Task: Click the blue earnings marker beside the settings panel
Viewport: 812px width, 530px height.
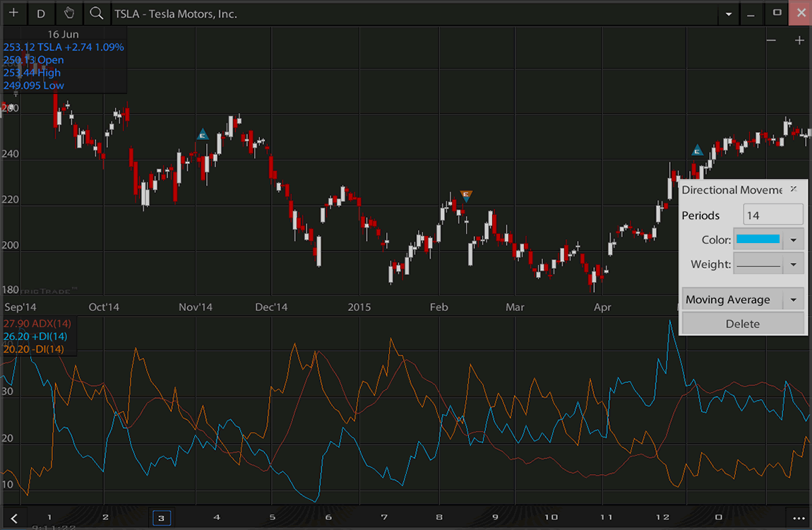Action: pos(697,151)
